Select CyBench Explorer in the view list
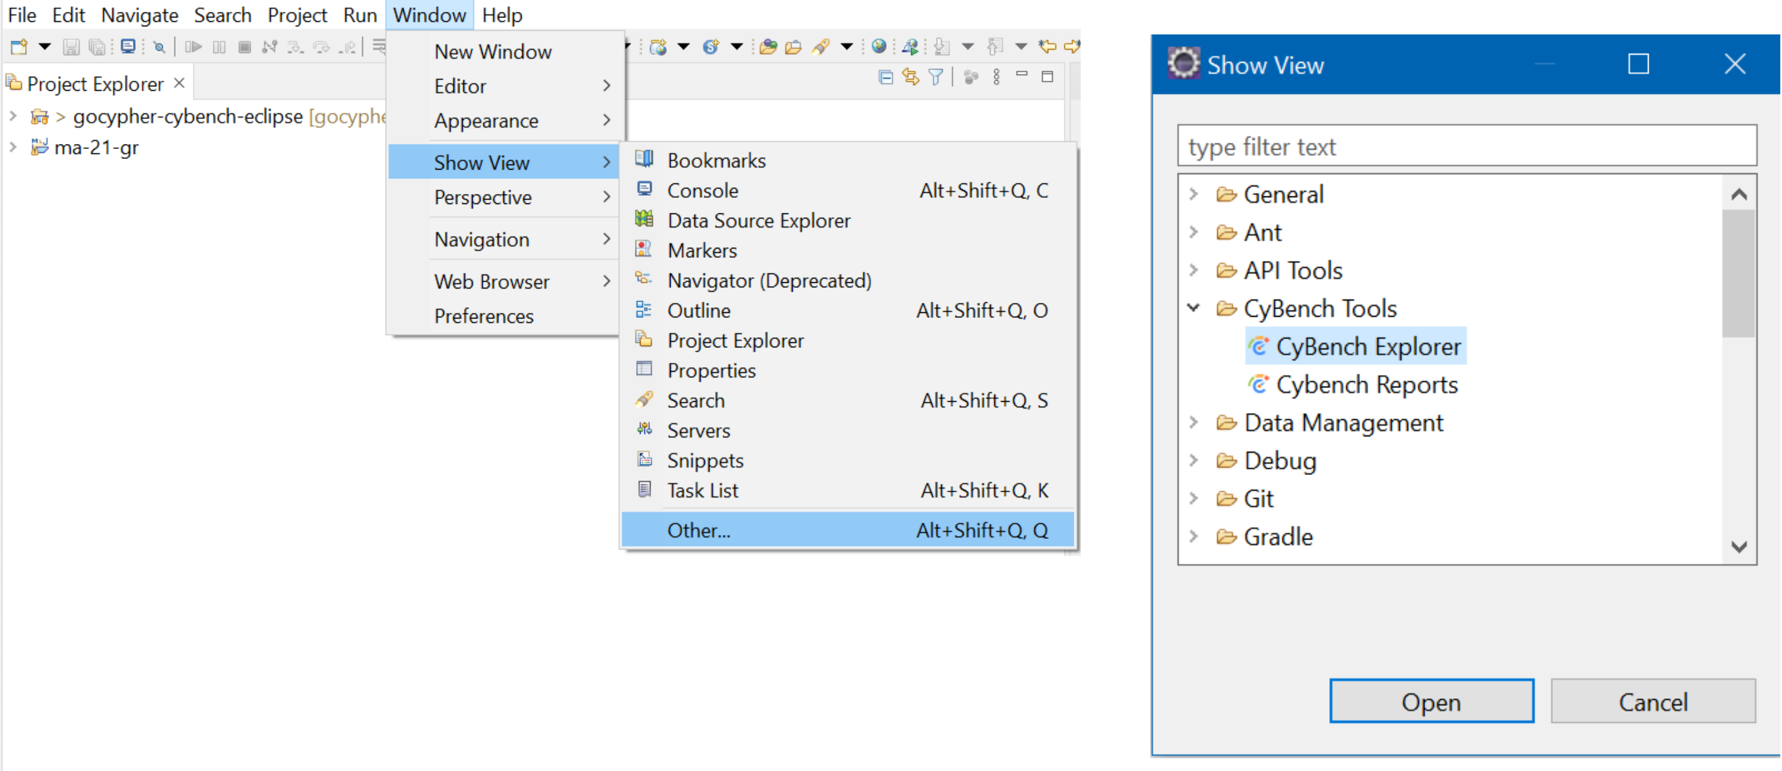The height and width of the screenshot is (771, 1782). coord(1356,345)
